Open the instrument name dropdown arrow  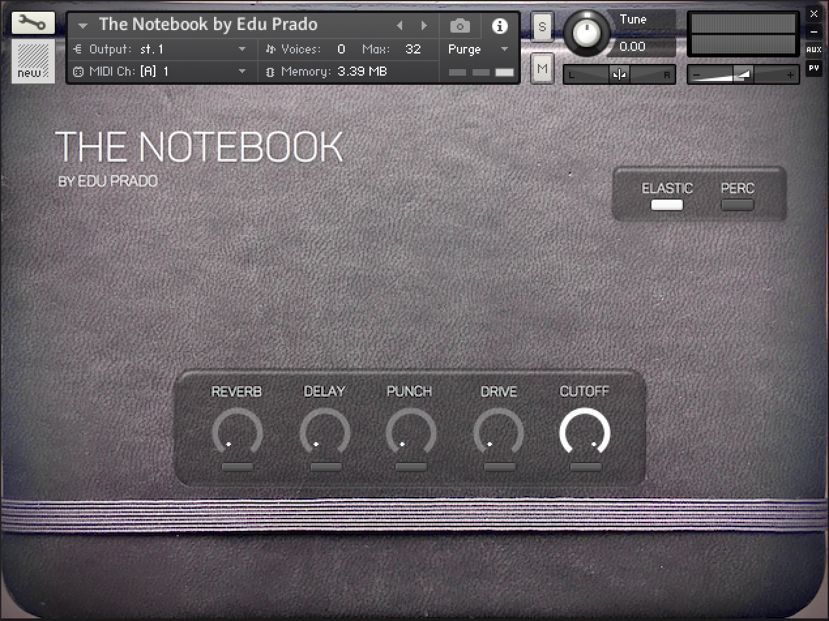83,26
